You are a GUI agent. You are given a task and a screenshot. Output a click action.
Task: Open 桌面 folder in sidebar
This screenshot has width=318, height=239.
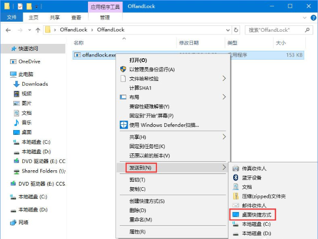(x=26, y=132)
